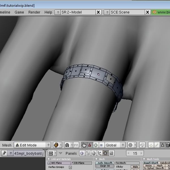
Task: Toggle the 3D transform manipulator hand icon
Action: [x=84, y=145]
